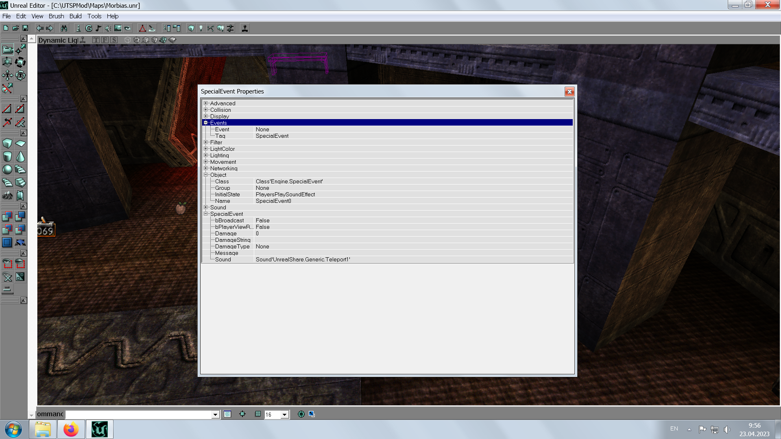Click the Build Lighting bulb icon
This screenshot has width=781, height=439.
click(x=201, y=28)
